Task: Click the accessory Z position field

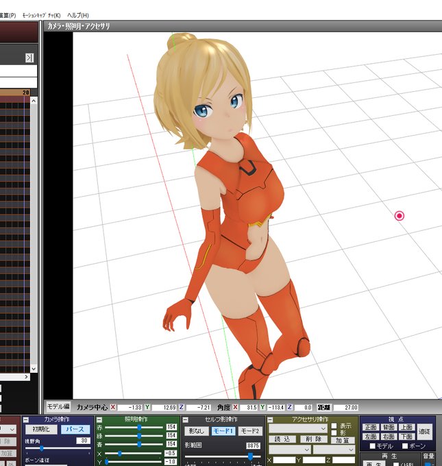Action: 343,461
